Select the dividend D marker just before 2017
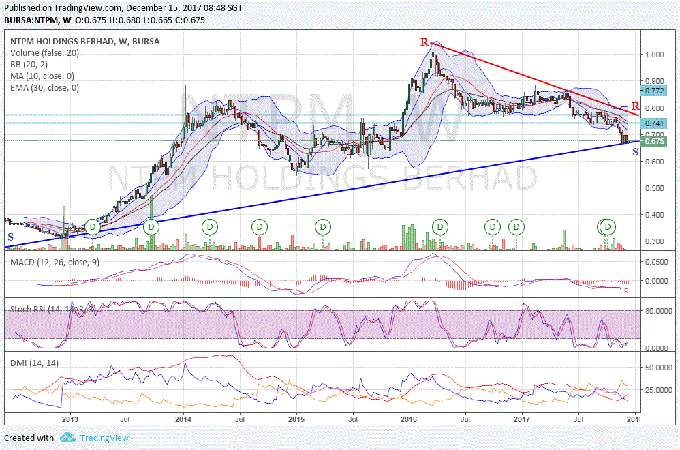Screen dimensions: 680x450 point(516,226)
